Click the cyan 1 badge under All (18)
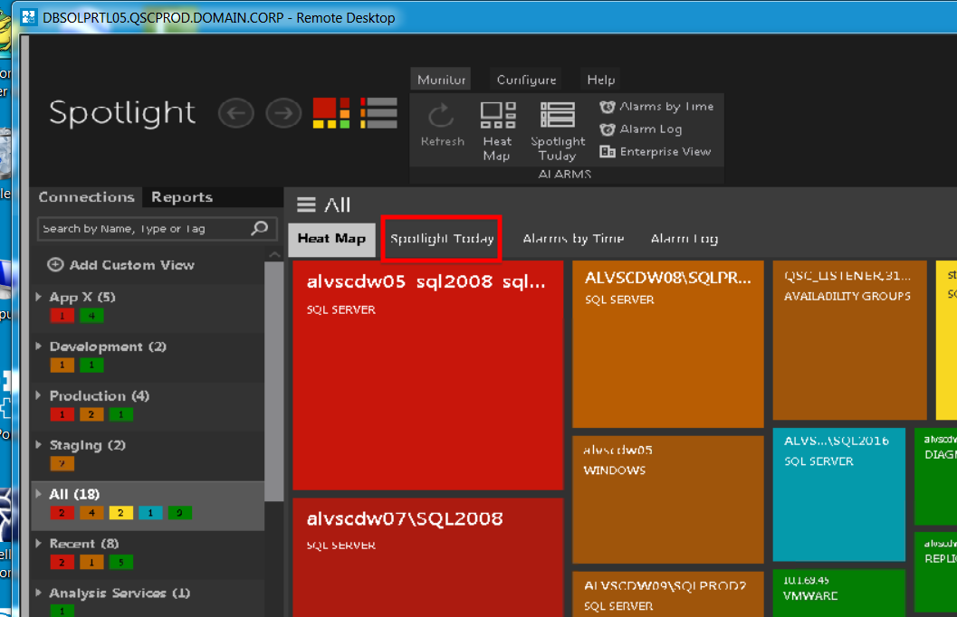This screenshot has height=617, width=957. coord(150,513)
